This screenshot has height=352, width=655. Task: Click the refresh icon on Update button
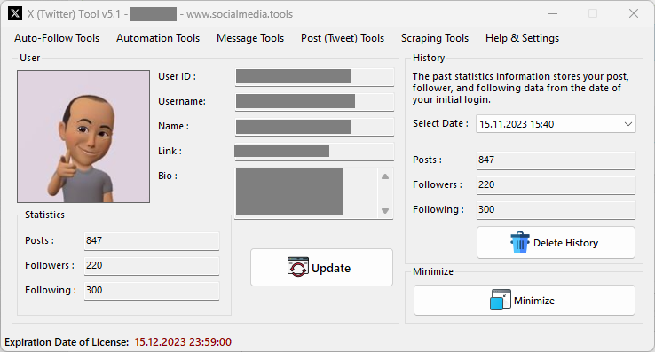tap(298, 267)
